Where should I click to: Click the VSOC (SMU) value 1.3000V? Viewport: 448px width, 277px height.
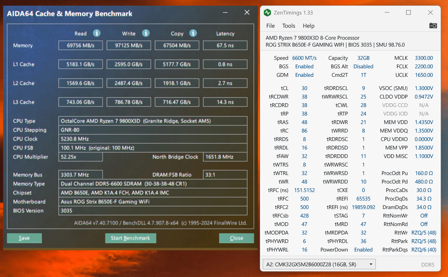tap(424, 88)
